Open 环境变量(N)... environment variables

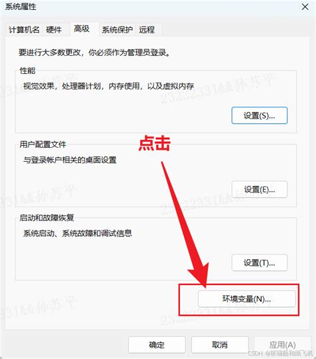coord(247,299)
